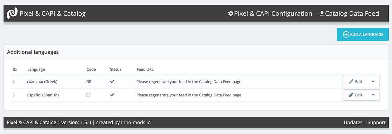
Task: Click the Pixel & CAPI & Catalog header title
Action: tap(52, 14)
